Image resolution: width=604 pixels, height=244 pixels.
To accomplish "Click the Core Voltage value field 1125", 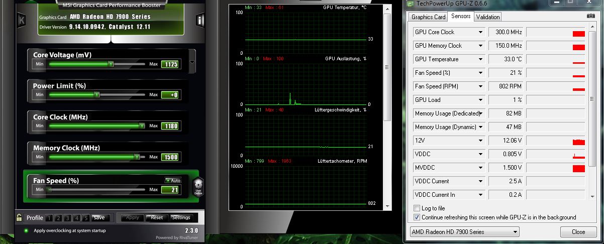I will point(170,64).
